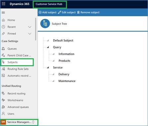148x126 pixels.
Task: Select the Delivery subject
Action: 64,74
